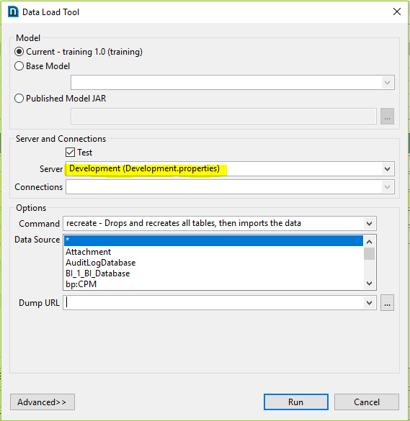Select the * entry in Data Source
Viewport: 410px width, 421px height.
point(213,240)
